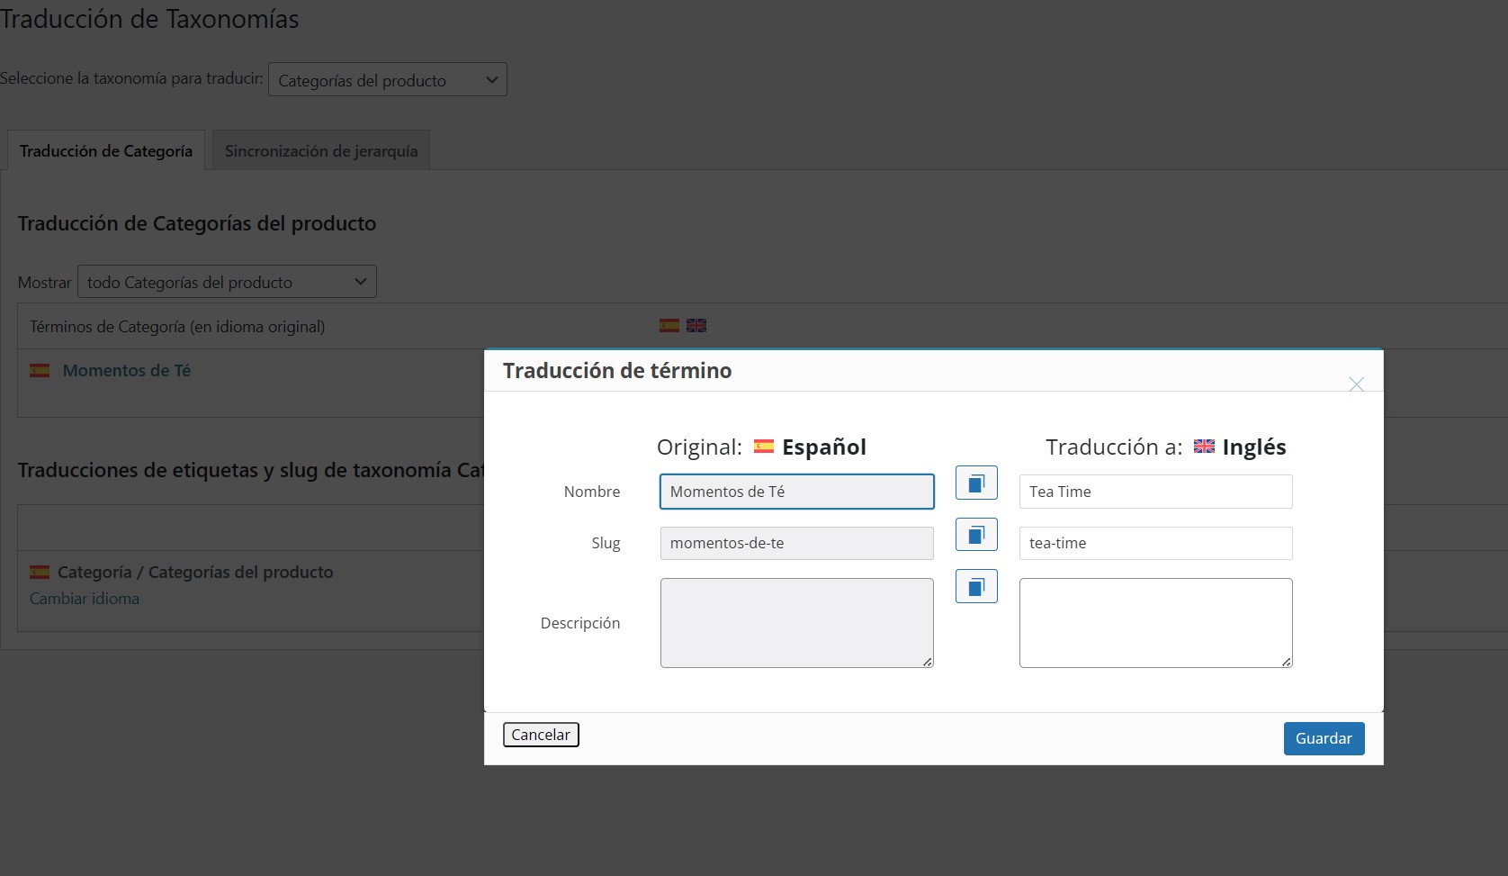Click the English description text area

coord(1155,622)
